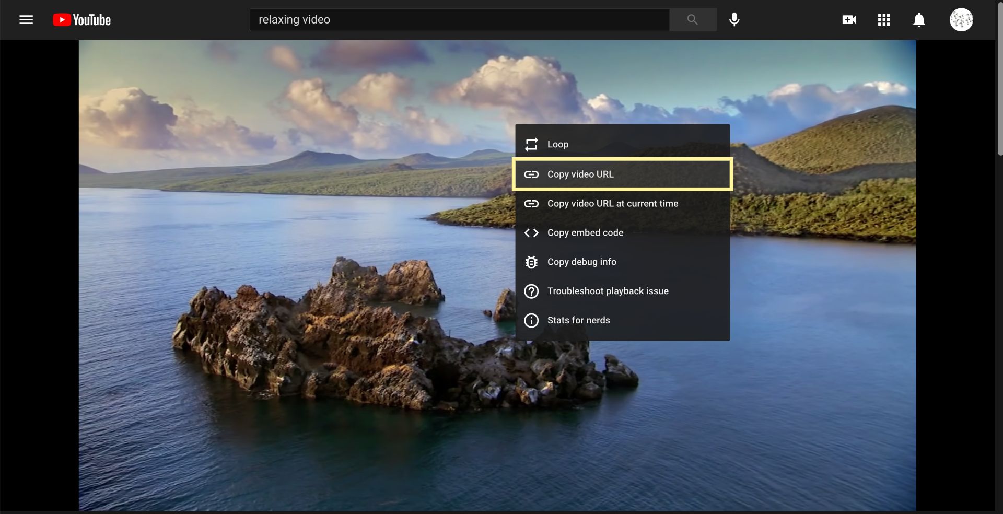Select the 'Copy debug info' text

[x=581, y=262]
